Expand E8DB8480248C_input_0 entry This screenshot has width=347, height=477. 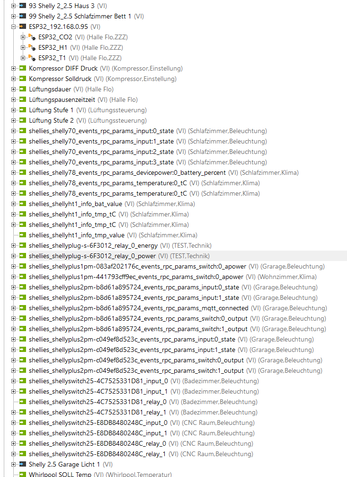tap(13, 423)
